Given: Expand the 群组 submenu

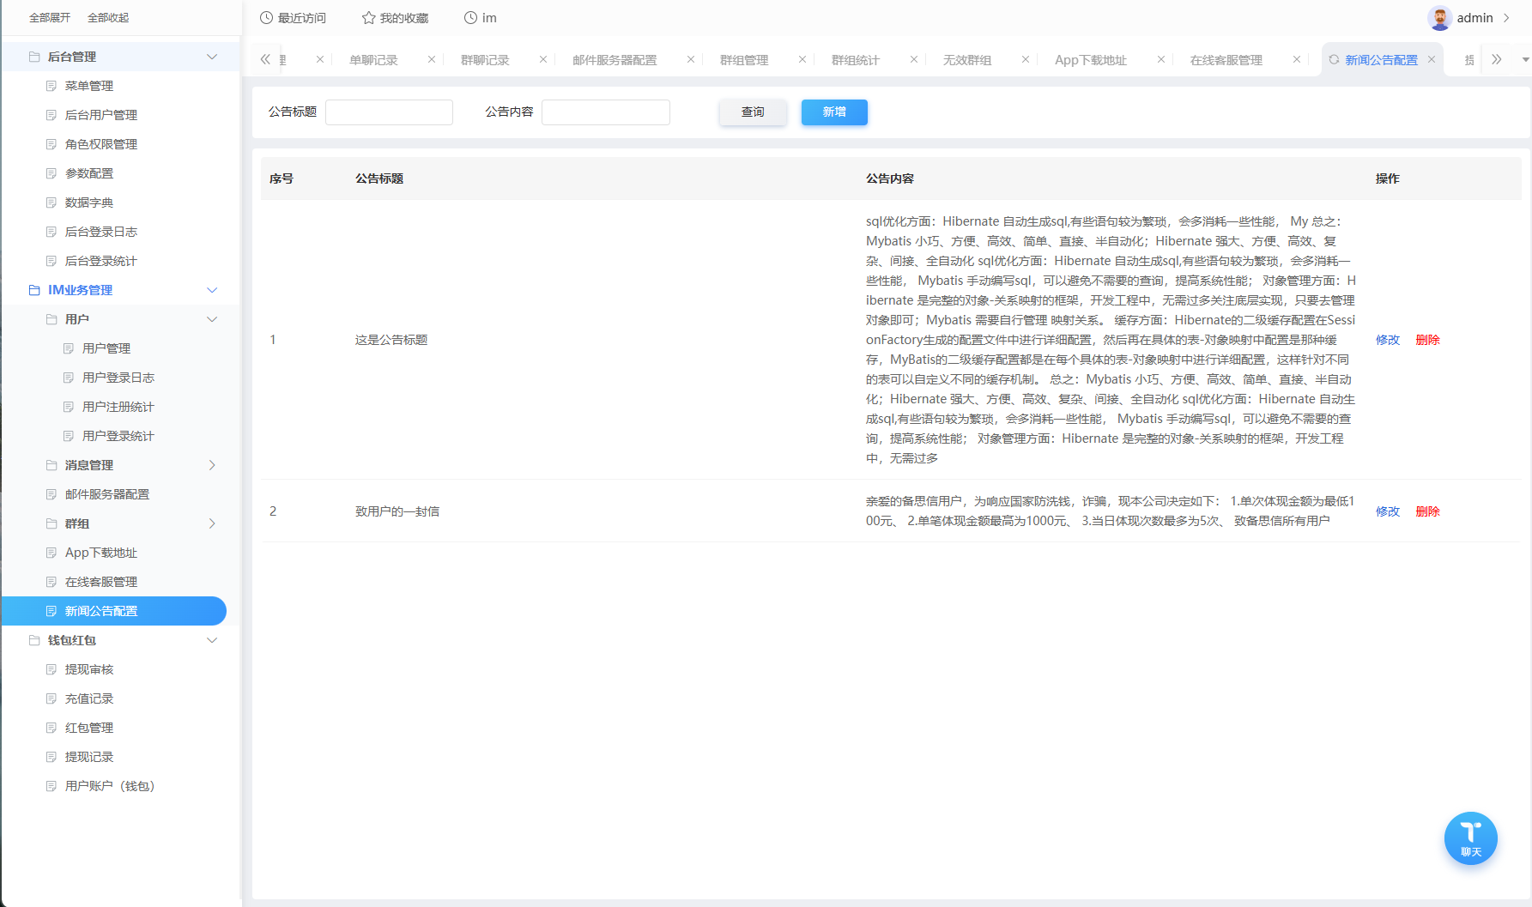Looking at the screenshot, I should tap(212, 523).
